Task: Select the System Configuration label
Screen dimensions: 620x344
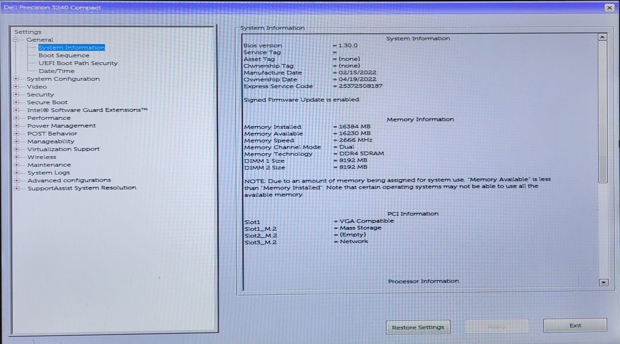Action: [x=63, y=79]
